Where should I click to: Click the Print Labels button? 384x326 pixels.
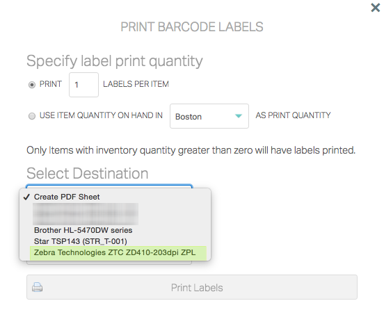192,287
